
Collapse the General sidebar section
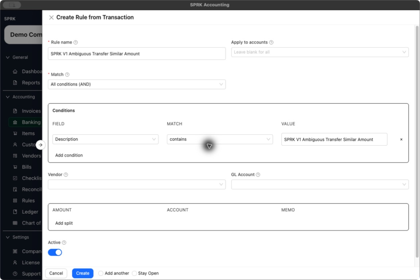[8, 57]
